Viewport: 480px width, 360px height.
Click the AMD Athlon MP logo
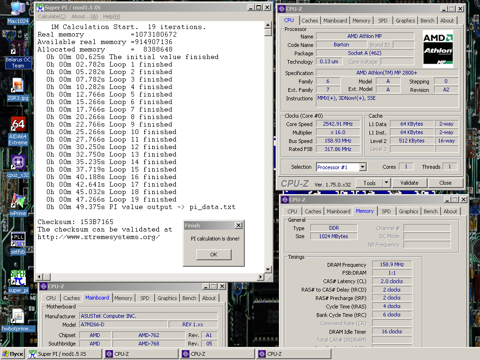click(438, 49)
